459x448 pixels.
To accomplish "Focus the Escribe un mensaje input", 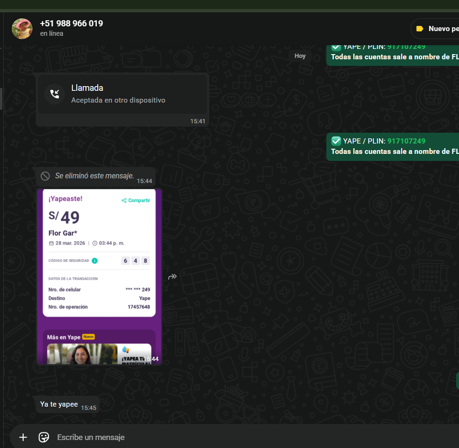I will (235, 437).
